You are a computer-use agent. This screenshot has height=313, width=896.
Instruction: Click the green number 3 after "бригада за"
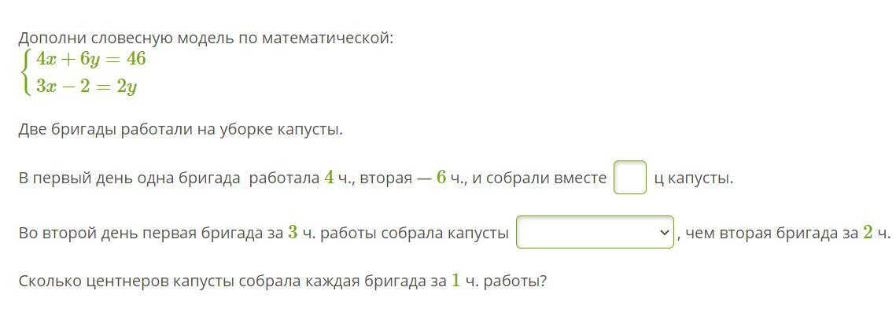click(293, 233)
